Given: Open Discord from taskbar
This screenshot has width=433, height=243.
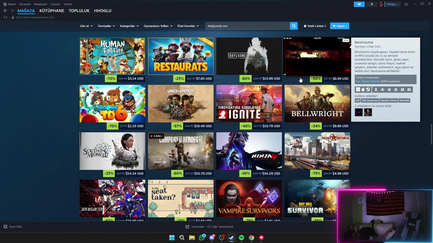Looking at the screenshot, I should tap(212, 238).
